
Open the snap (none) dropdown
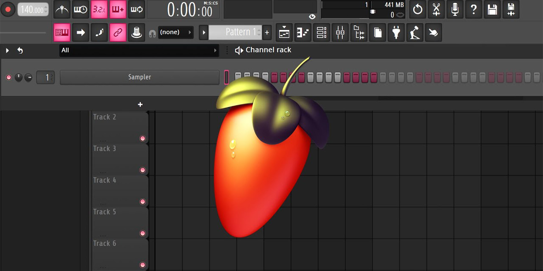click(176, 32)
